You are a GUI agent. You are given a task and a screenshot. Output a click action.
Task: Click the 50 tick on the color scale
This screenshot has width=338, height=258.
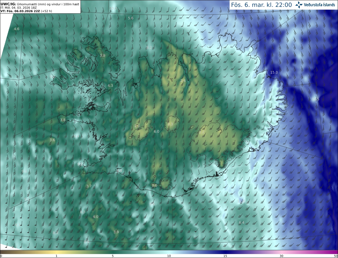click(x=336, y=256)
